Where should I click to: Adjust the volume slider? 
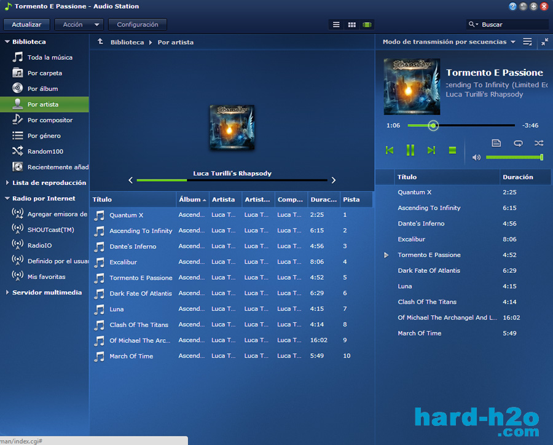[x=514, y=157]
